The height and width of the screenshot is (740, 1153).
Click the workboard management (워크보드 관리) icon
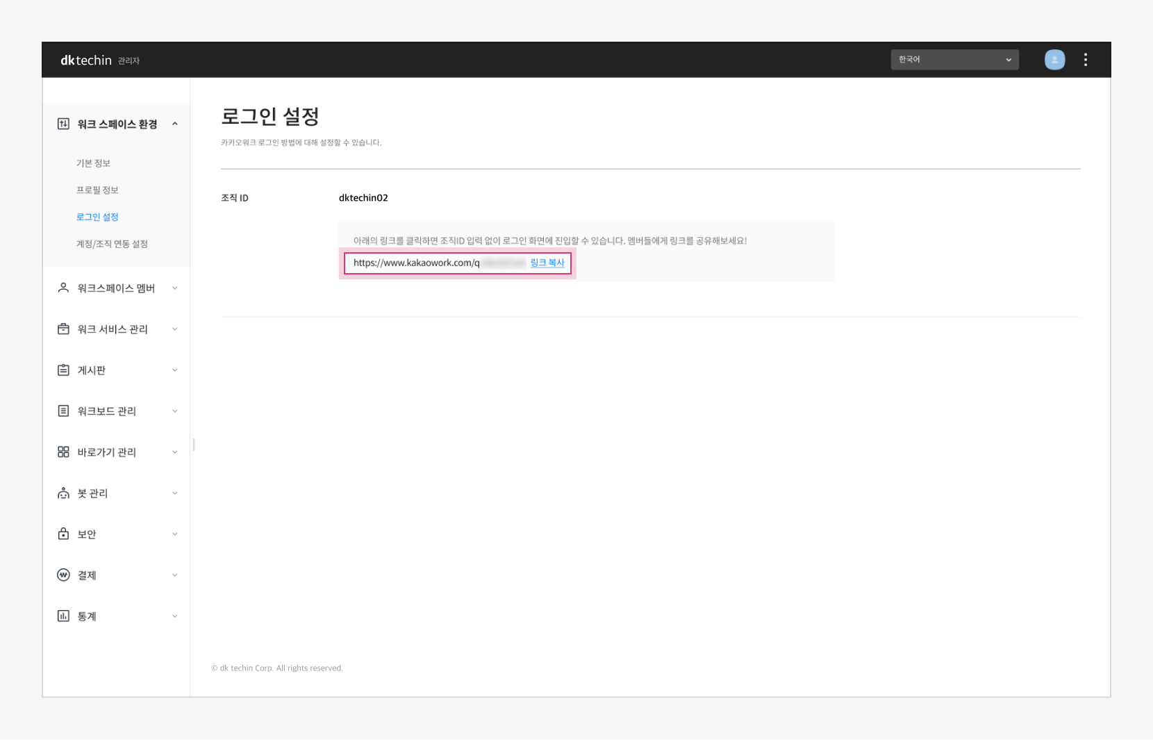(63, 411)
